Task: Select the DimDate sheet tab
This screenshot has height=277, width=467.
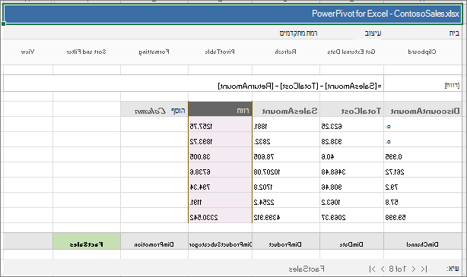Action: (351, 241)
